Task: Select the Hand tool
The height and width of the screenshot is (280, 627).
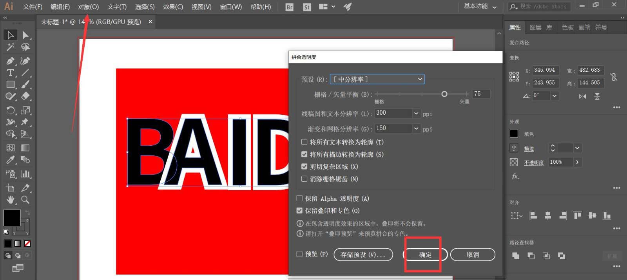Action: tap(11, 200)
